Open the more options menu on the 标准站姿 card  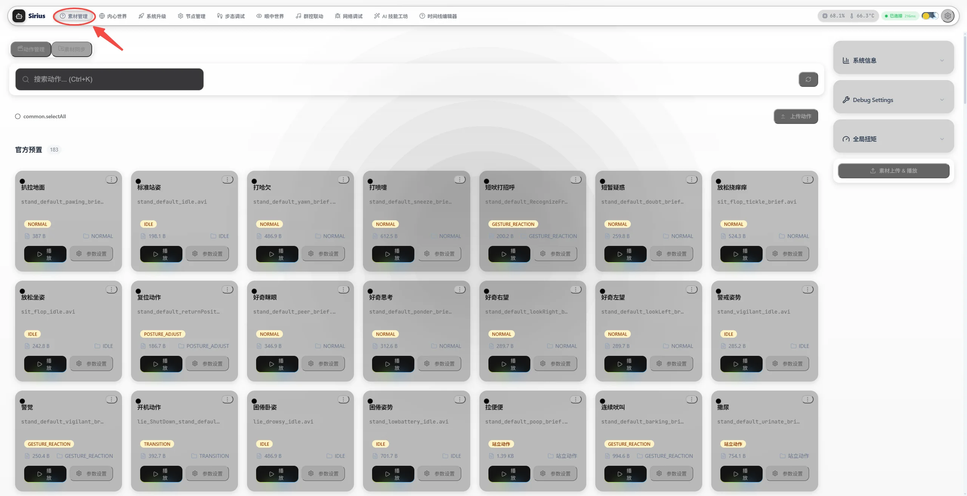click(227, 179)
